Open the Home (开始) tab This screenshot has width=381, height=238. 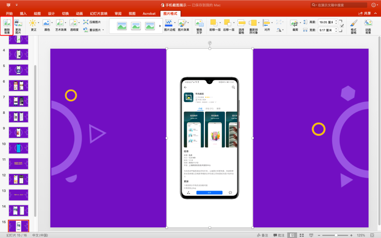pyautogui.click(x=9, y=14)
